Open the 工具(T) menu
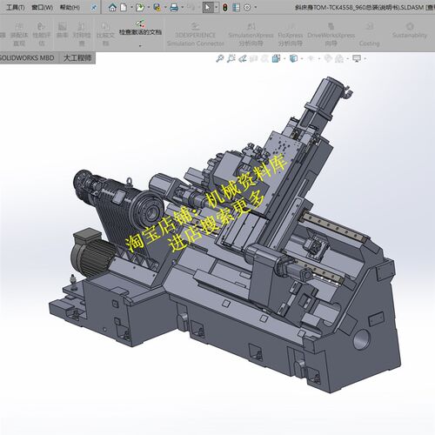The height and width of the screenshot is (435, 435). pos(15,7)
